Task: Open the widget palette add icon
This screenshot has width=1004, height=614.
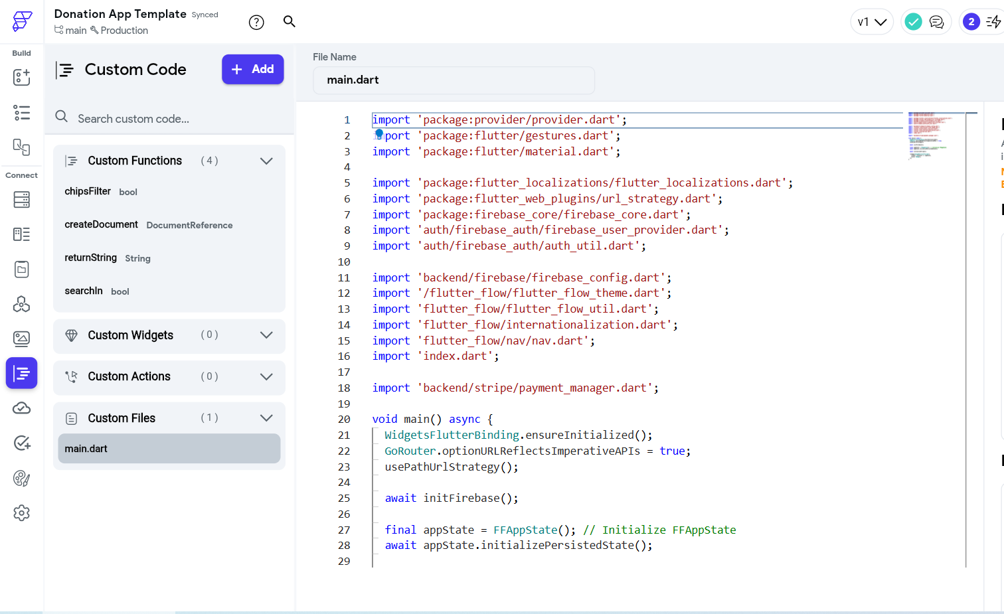Action: pos(22,78)
